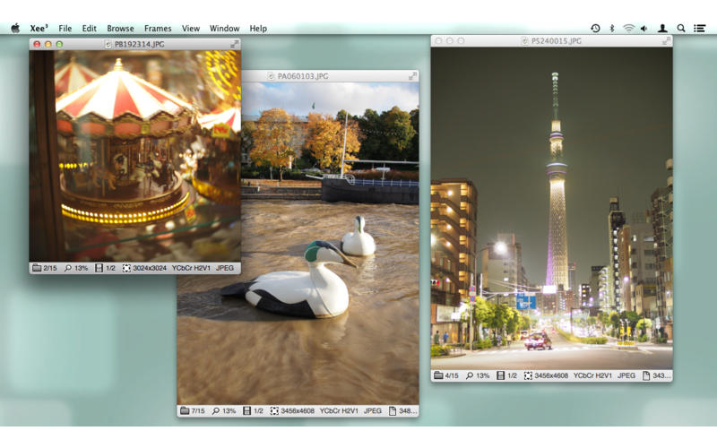The width and height of the screenshot is (717, 448).
Task: Open the Browse menu
Action: coord(120,29)
